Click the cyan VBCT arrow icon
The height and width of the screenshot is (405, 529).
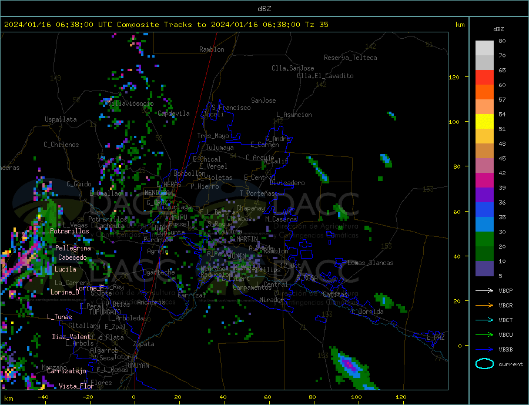pos(484,320)
